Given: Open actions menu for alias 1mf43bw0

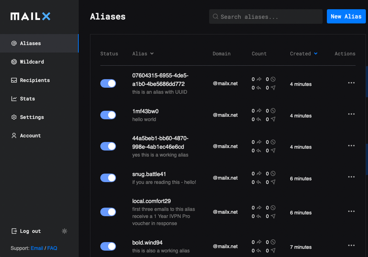Looking at the screenshot, I should (x=351, y=114).
